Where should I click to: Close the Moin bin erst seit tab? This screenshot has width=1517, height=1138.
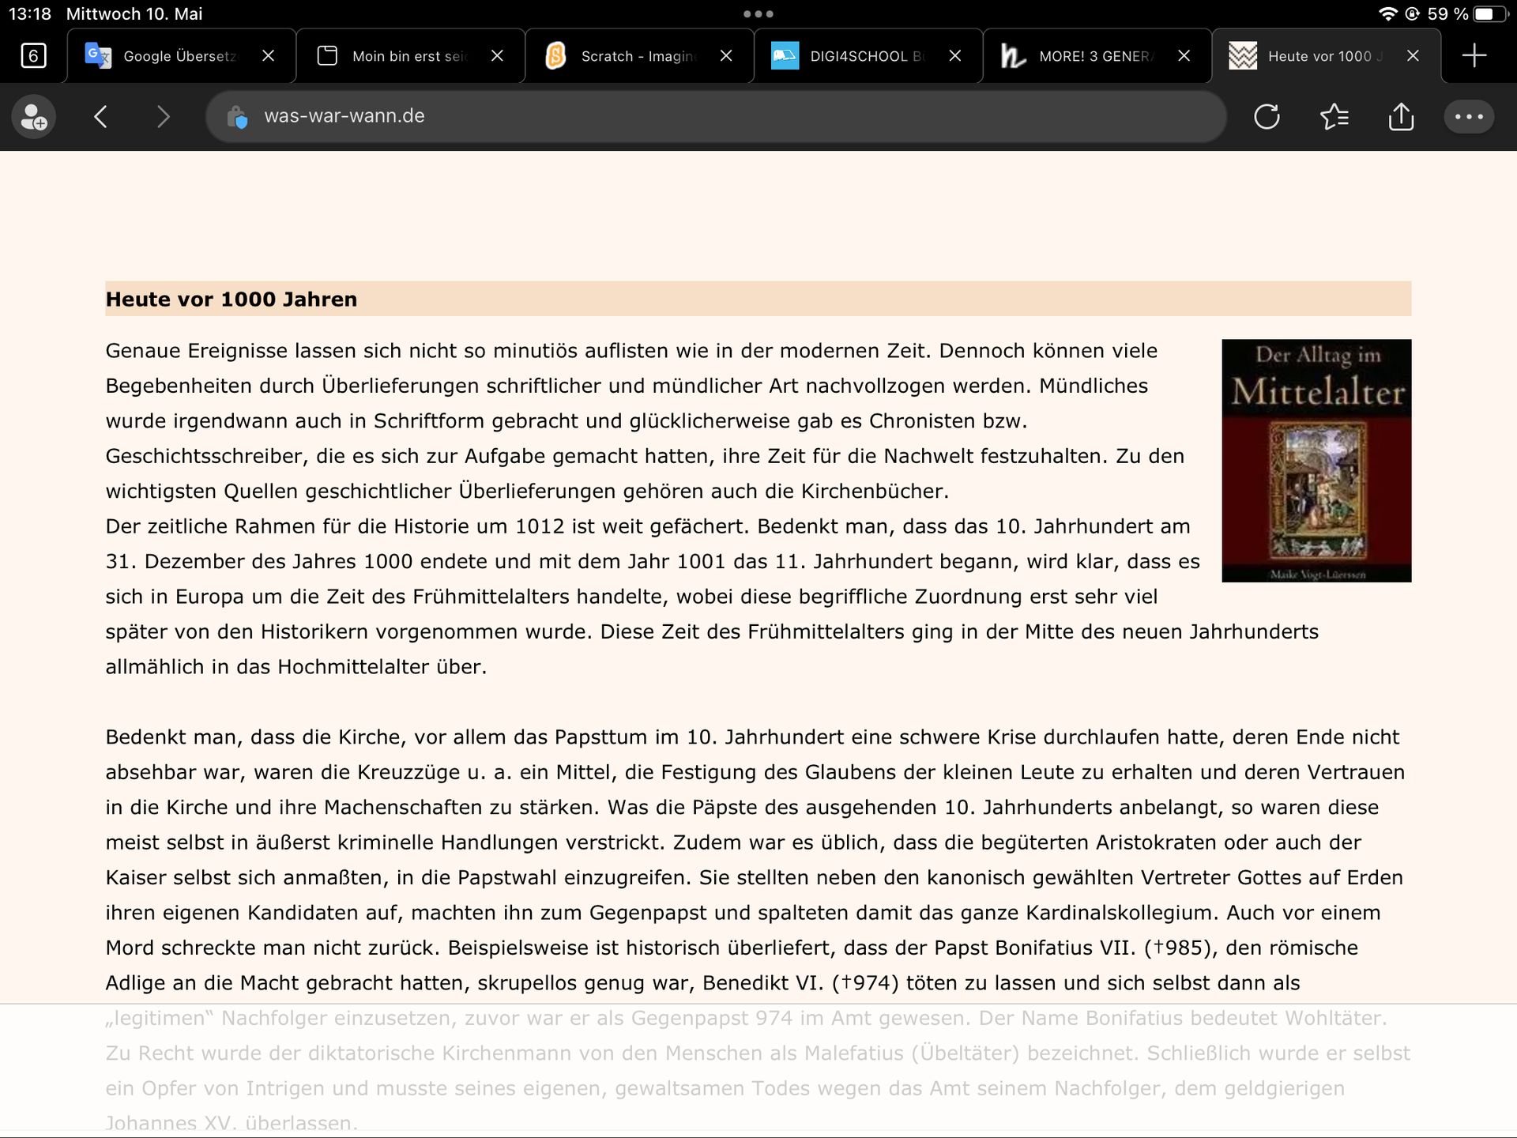[497, 56]
